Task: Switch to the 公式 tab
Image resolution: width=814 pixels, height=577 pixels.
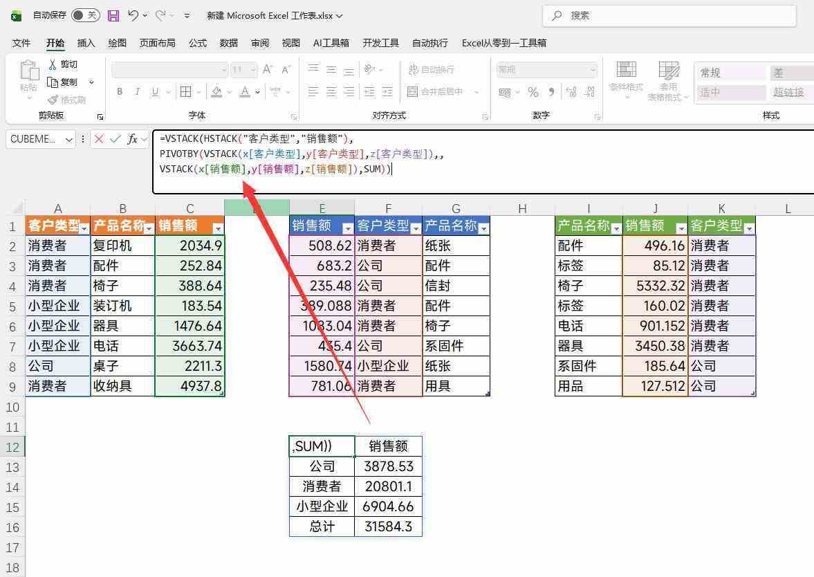Action: click(198, 43)
